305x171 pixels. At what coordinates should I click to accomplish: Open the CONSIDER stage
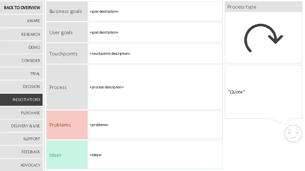pos(22,60)
